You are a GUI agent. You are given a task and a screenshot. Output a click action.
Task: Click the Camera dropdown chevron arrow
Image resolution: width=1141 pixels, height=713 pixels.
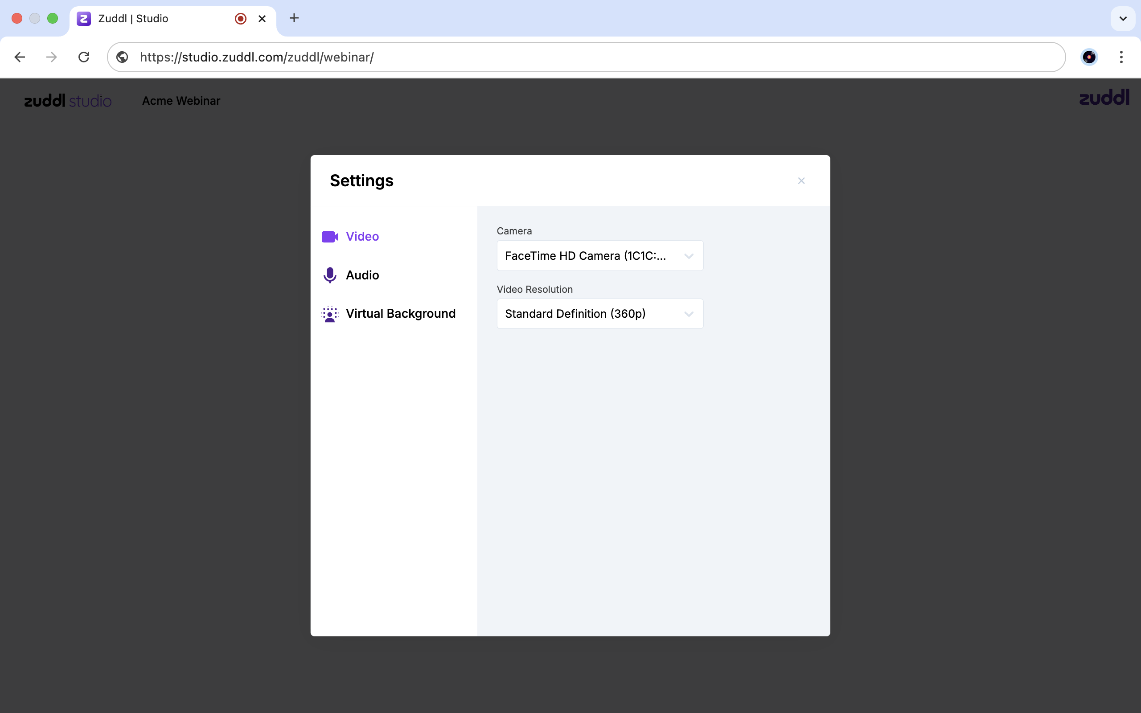(688, 256)
